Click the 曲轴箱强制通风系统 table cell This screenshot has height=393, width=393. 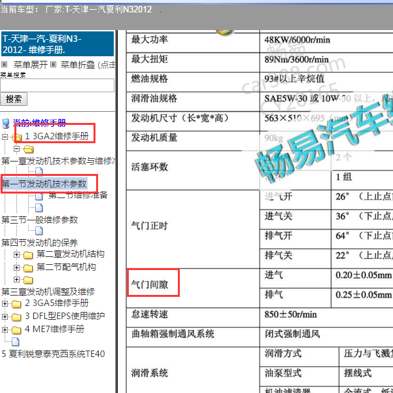(193, 337)
